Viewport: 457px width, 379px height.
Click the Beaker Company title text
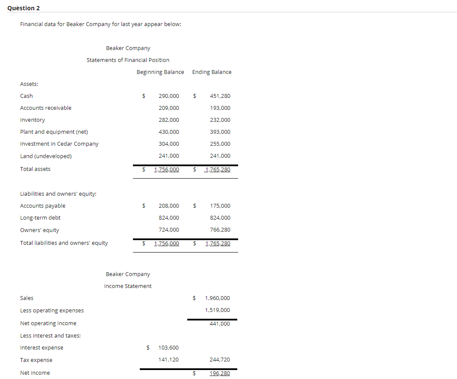[128, 48]
